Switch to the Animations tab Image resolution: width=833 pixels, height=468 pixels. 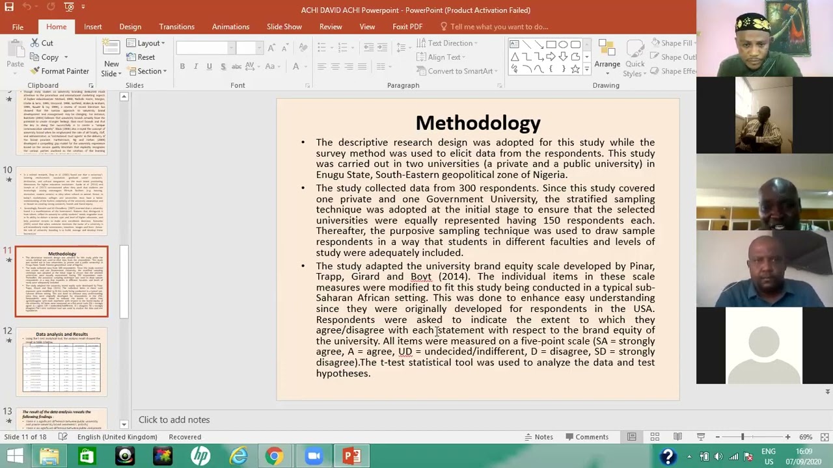coord(230,27)
